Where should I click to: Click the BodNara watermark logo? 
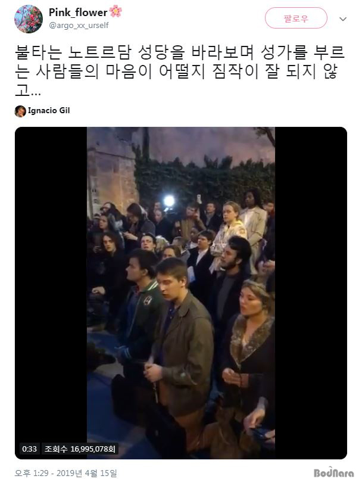pyautogui.click(x=333, y=473)
